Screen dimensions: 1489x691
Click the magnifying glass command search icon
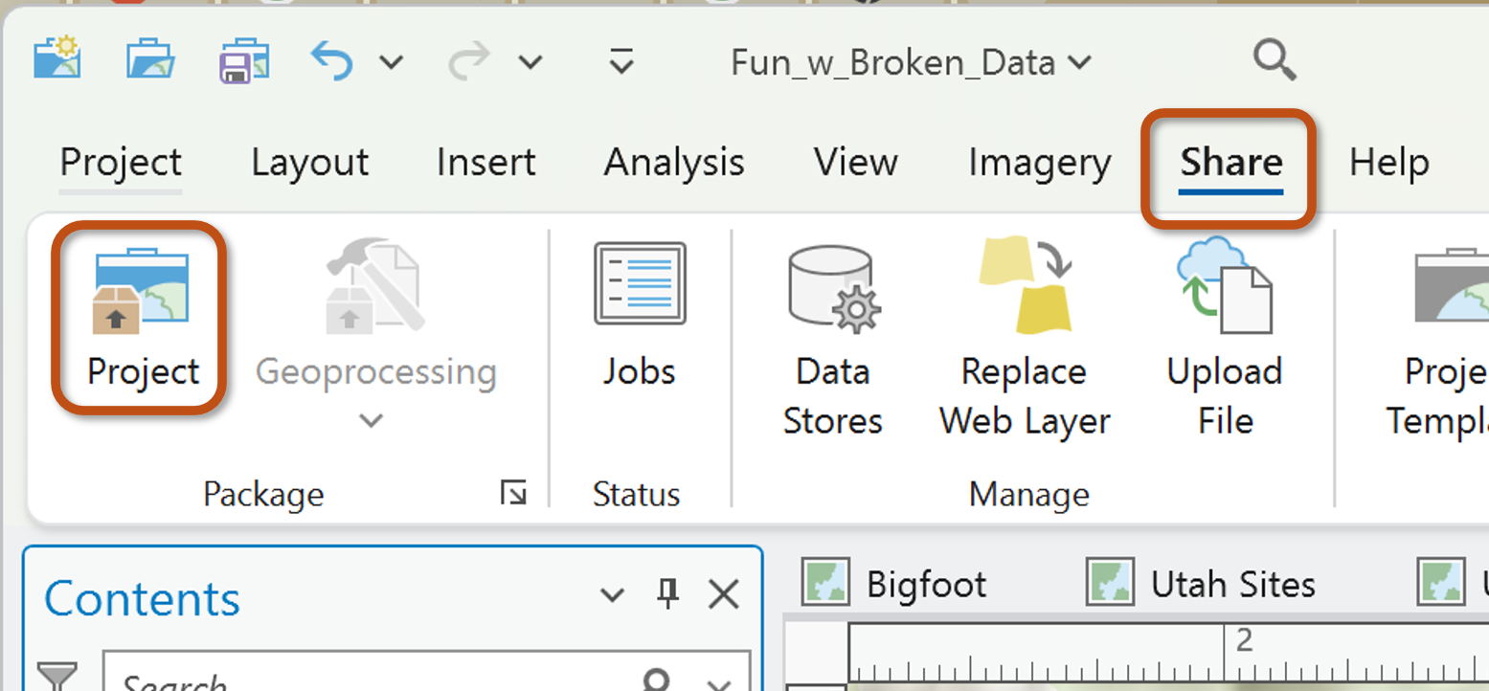pyautogui.click(x=1274, y=61)
